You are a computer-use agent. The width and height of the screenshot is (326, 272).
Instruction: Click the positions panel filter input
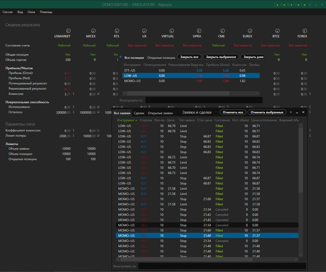[x=204, y=100]
